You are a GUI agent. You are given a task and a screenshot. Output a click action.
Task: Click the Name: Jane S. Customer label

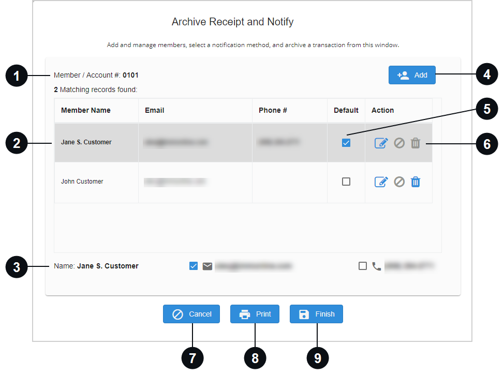(96, 266)
